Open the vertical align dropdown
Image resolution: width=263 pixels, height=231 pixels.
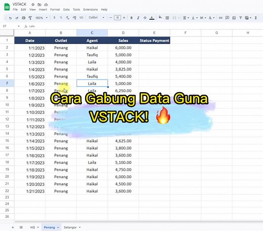point(194,18)
